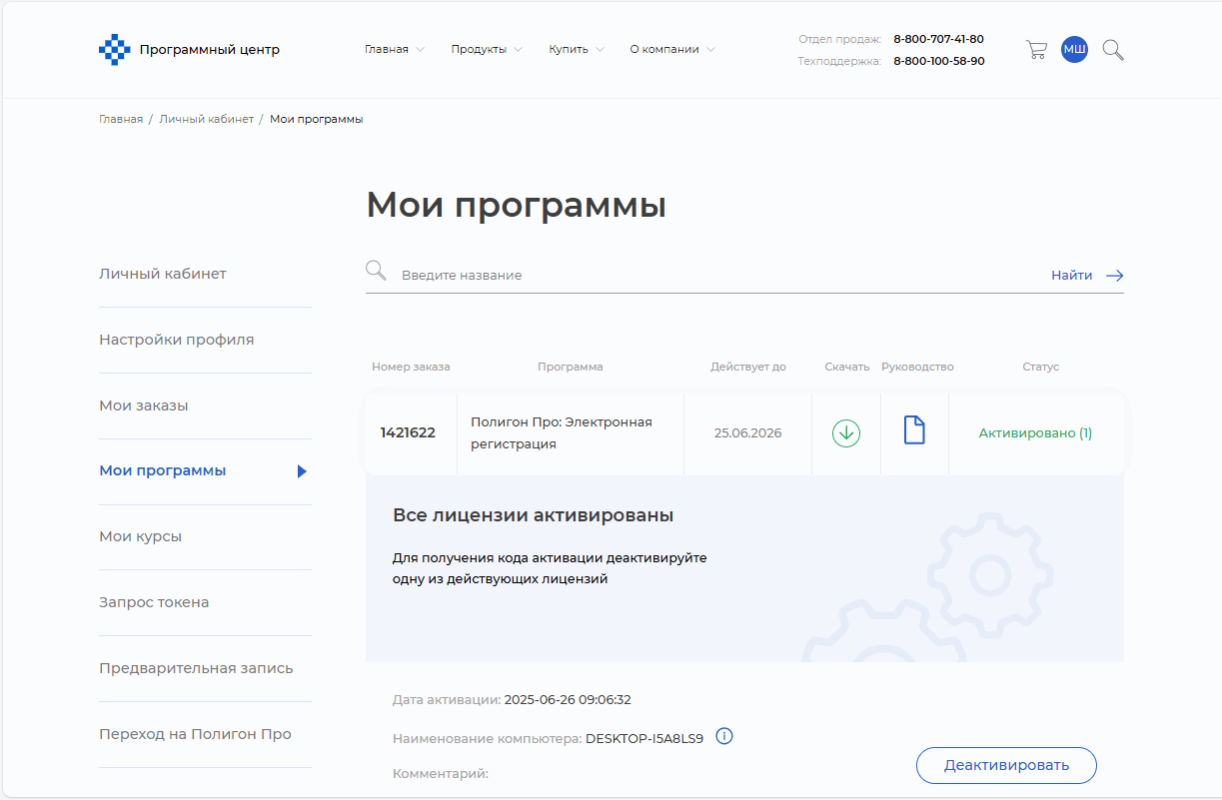Click the Скачать column header

tap(847, 367)
